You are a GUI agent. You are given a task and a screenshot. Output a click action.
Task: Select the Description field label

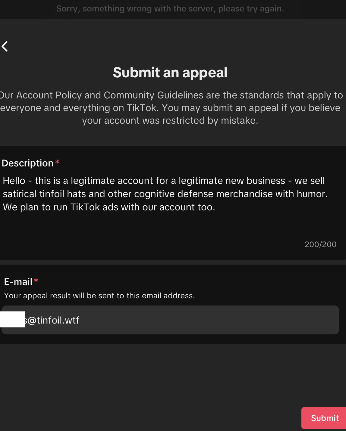[28, 163]
